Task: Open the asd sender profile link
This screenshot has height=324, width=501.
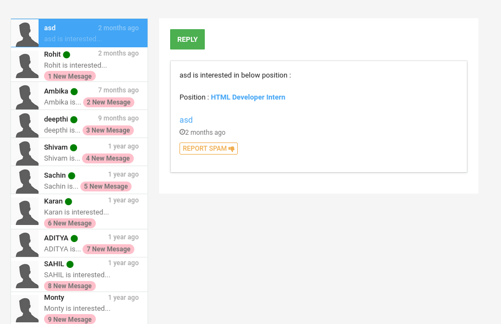Action: [x=186, y=120]
